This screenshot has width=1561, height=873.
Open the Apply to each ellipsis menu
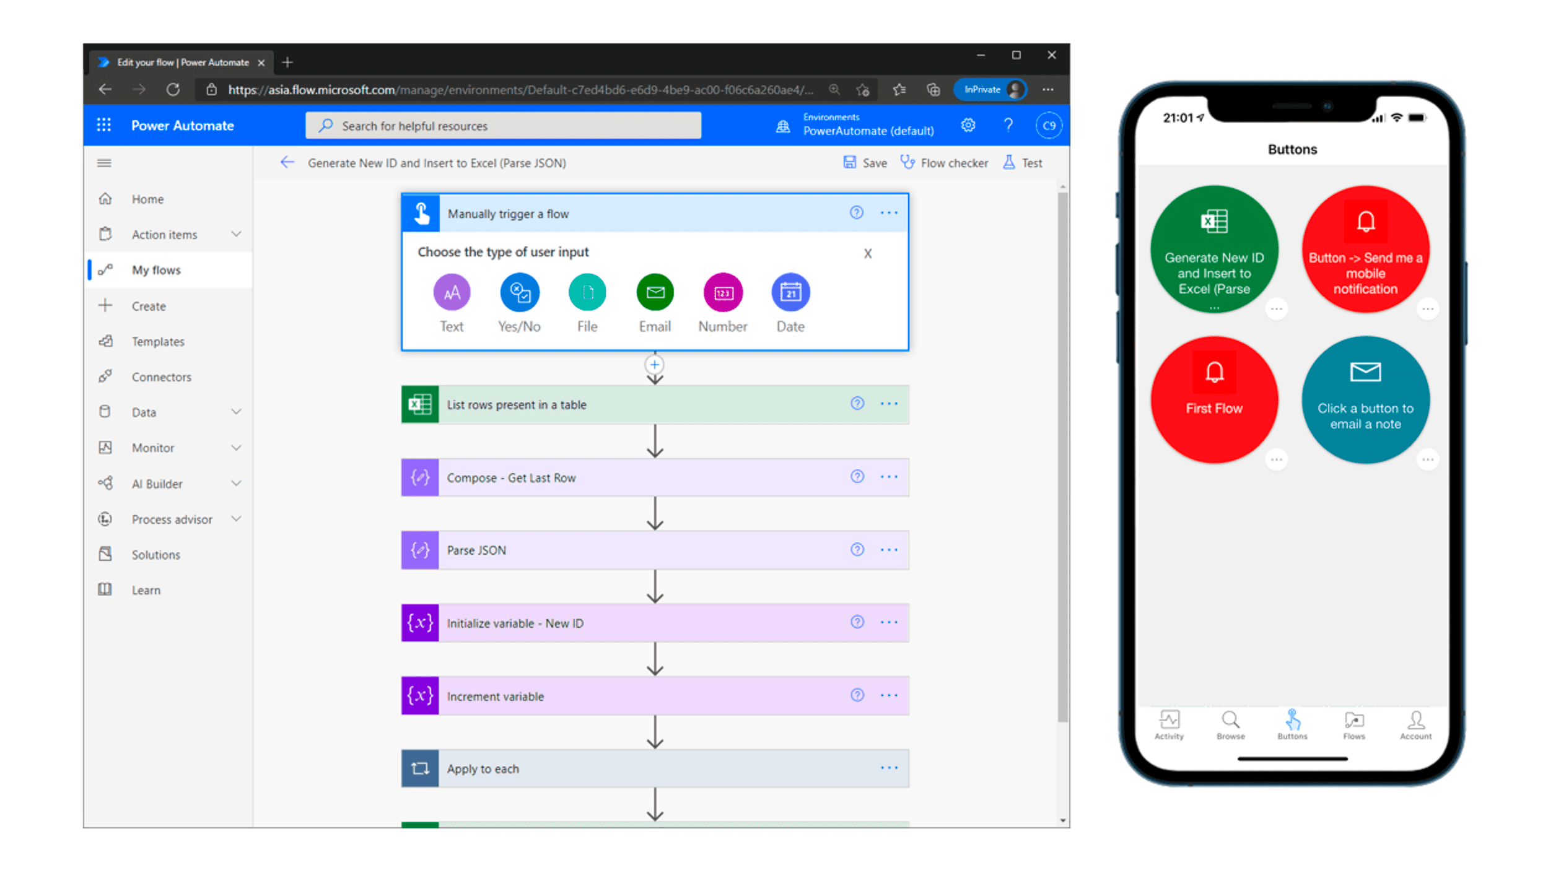point(889,767)
